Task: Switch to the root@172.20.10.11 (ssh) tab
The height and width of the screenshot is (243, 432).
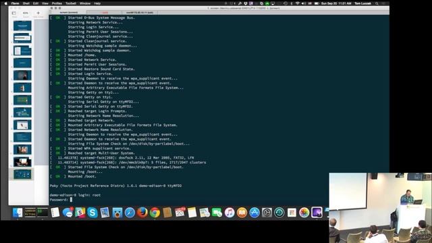Action: pyautogui.click(x=140, y=12)
